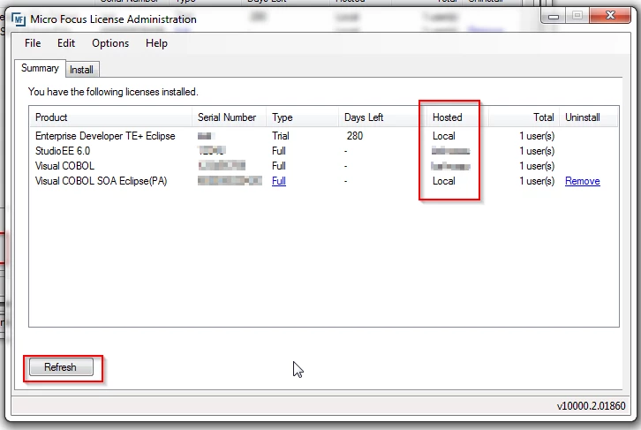The width and height of the screenshot is (641, 430).
Task: Click 1 user(s) in StudioEE 6.0 row
Action: point(537,151)
